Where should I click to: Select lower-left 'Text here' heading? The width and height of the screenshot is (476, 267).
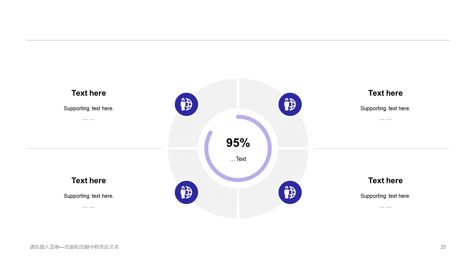point(89,181)
